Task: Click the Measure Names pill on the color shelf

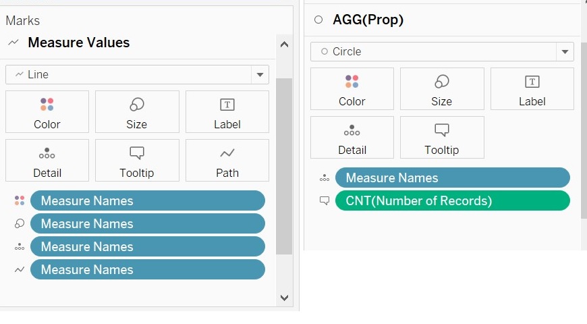Action: coord(147,200)
